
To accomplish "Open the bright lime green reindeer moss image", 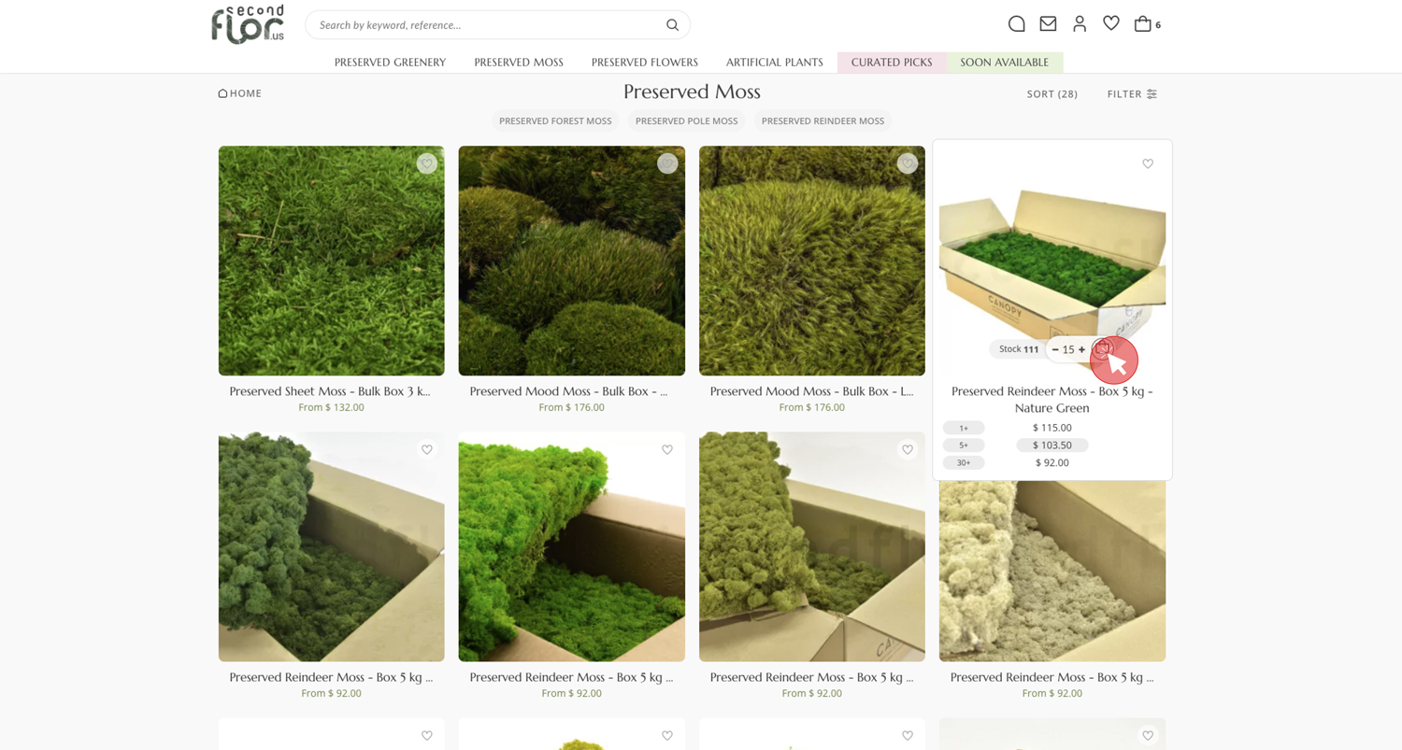I will tap(572, 546).
